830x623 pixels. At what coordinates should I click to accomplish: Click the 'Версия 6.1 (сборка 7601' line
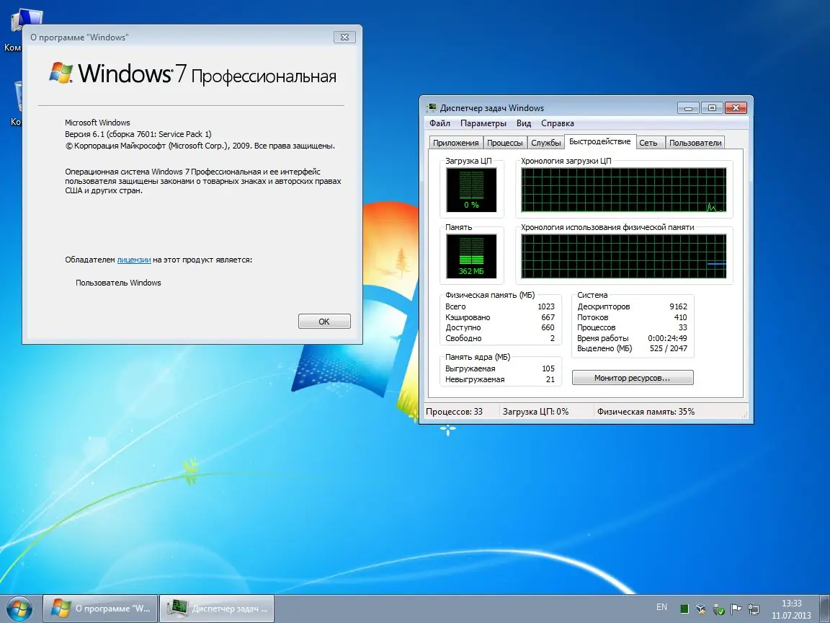pyautogui.click(x=138, y=134)
